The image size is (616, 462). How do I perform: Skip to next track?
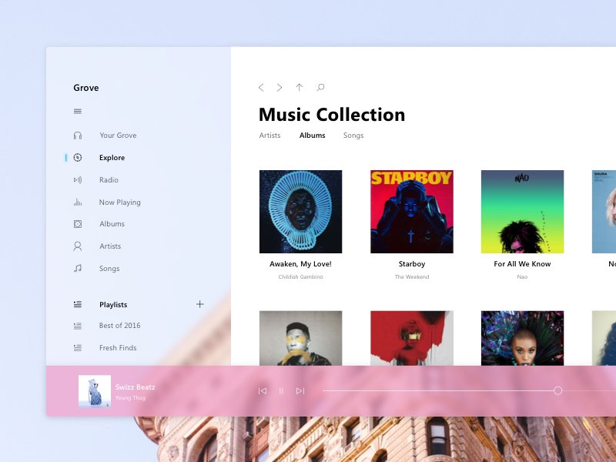click(300, 391)
